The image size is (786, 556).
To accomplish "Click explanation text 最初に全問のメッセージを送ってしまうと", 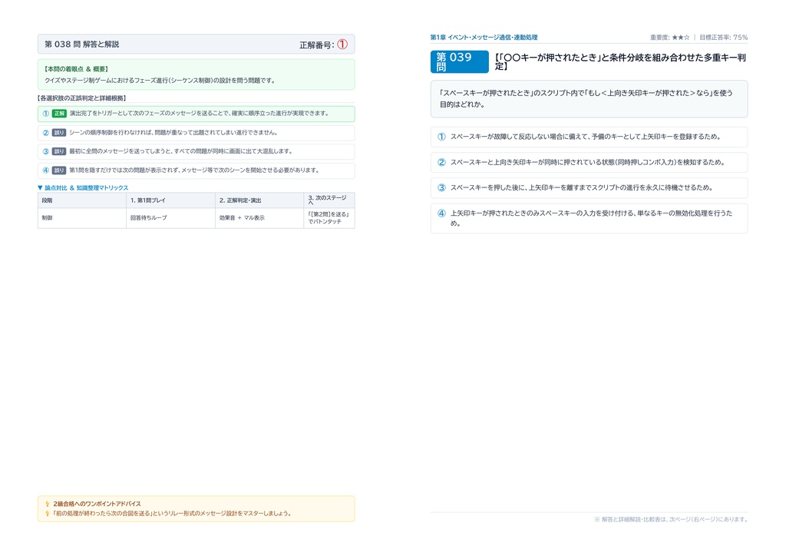I will pos(180,151).
